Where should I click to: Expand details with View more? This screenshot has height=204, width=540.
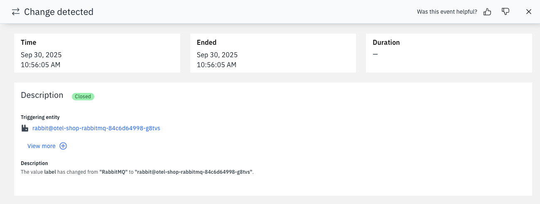tap(42, 146)
